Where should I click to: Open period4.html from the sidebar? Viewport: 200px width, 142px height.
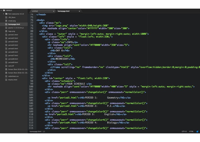[x=14, y=45]
